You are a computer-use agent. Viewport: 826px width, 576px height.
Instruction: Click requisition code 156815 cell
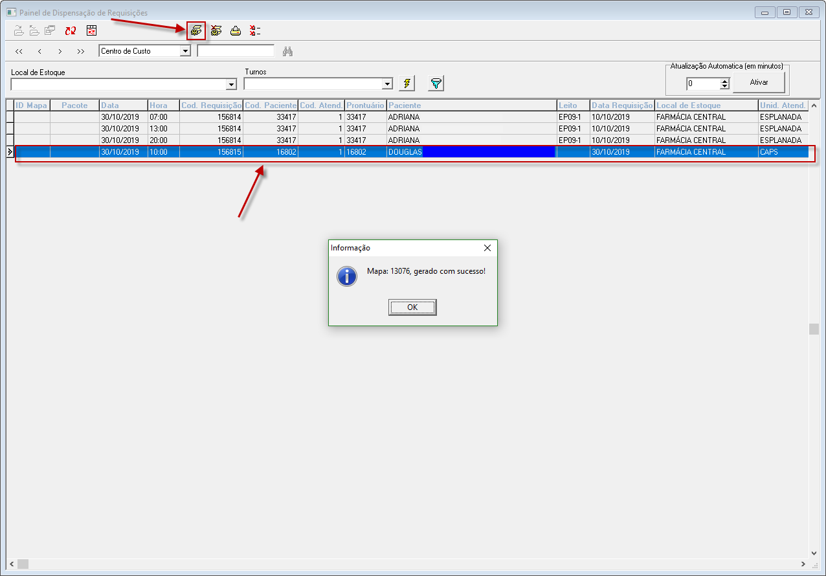pos(211,152)
